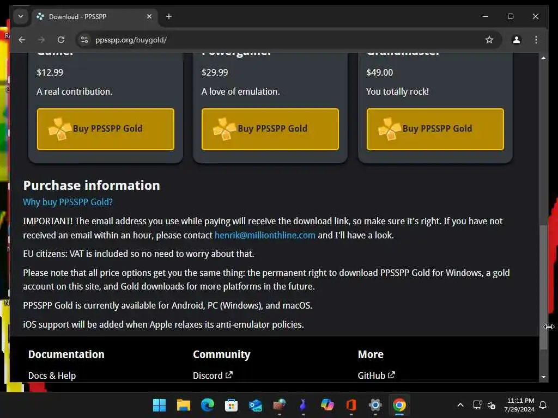Image resolution: width=558 pixels, height=418 pixels.
Task: View site information icon in address bar
Action: (x=84, y=40)
